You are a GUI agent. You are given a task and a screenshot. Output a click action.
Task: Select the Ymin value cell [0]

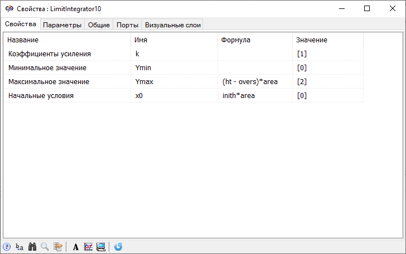[302, 68]
